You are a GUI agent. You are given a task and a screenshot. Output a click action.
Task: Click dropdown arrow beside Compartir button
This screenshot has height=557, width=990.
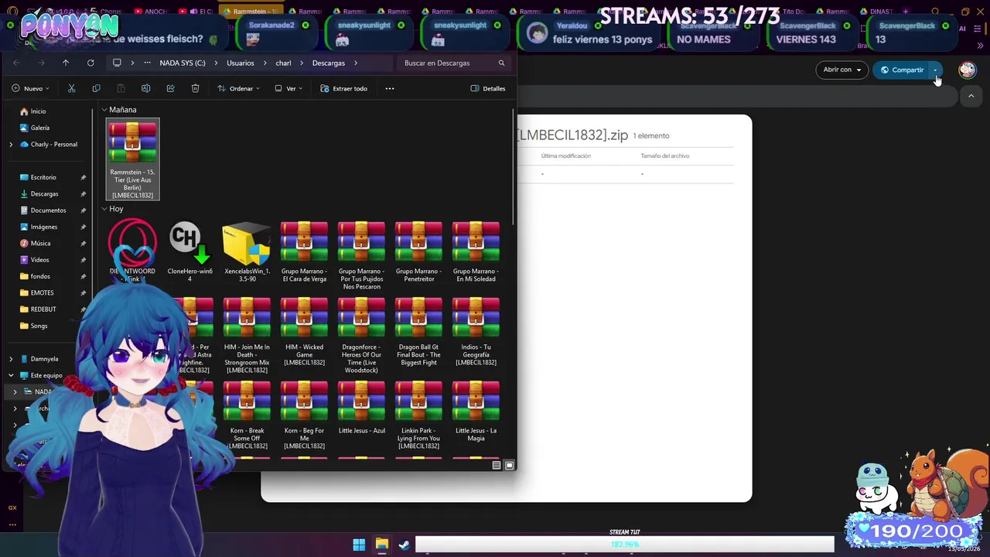click(x=935, y=70)
